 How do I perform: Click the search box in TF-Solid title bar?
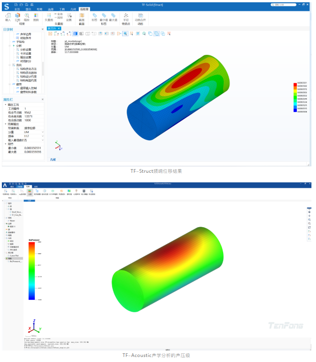point(284,5)
